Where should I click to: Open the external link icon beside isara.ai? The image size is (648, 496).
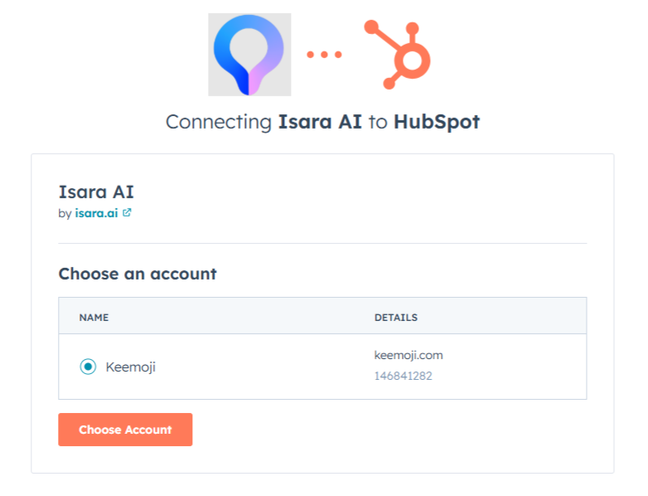pyautogui.click(x=127, y=212)
